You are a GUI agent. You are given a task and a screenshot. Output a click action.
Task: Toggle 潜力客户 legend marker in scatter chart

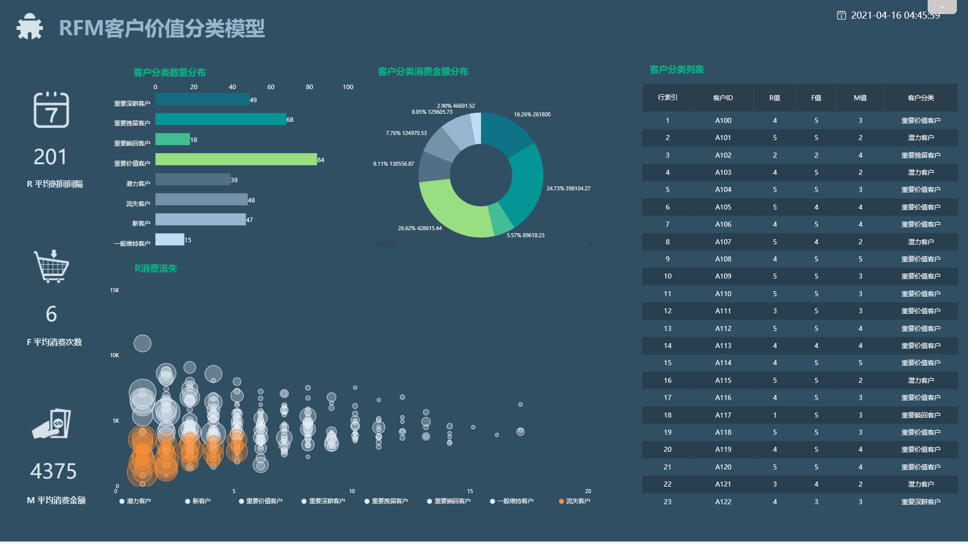pyautogui.click(x=122, y=501)
